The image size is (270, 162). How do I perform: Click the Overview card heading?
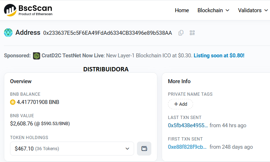(x=21, y=81)
